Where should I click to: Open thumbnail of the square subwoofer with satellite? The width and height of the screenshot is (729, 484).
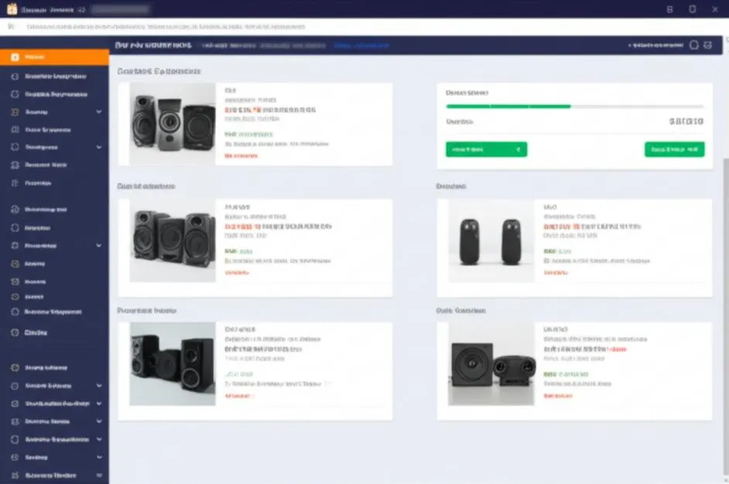click(491, 363)
